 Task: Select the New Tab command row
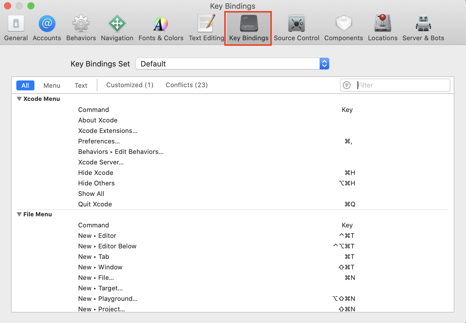click(x=233, y=257)
